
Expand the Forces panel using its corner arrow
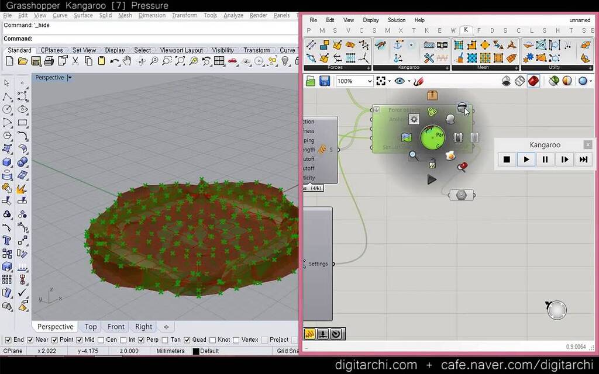click(369, 68)
